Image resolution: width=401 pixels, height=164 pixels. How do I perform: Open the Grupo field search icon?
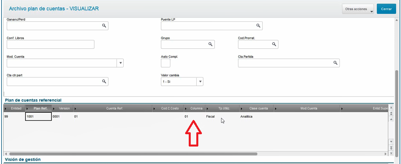[210, 44]
